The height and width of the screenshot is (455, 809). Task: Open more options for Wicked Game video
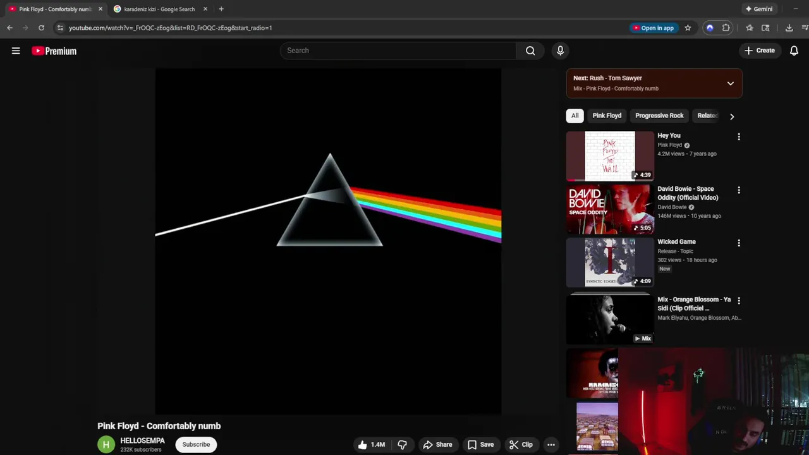coord(739,243)
